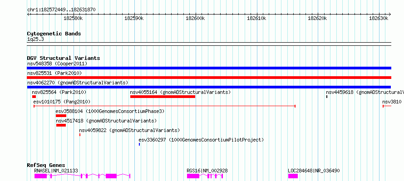Click the LOC284648|NR_036490 gene label

[x=314, y=171]
